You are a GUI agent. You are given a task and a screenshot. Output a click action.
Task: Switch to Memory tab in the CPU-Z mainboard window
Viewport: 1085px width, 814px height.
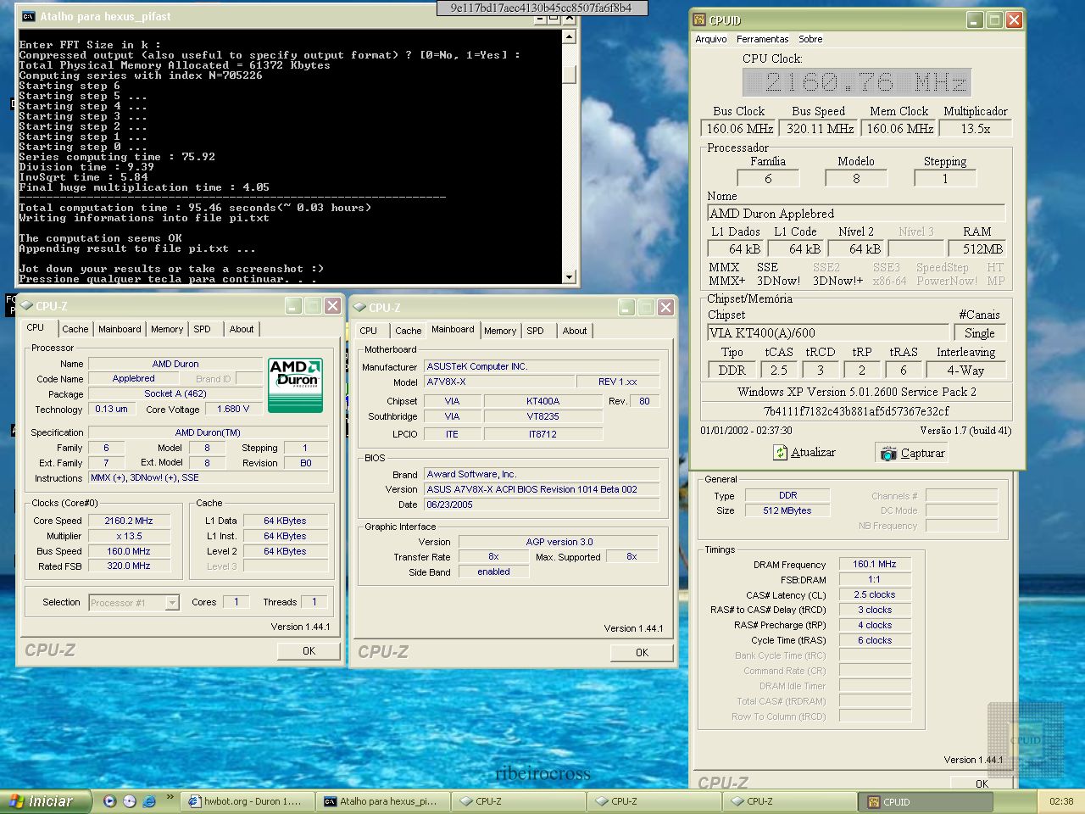click(x=500, y=331)
